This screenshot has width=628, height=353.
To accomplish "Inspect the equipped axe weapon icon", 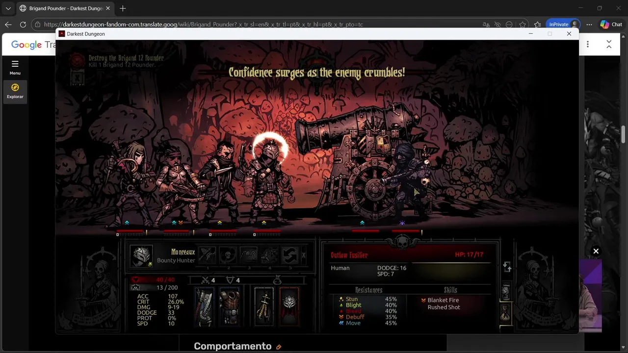I will point(204,307).
